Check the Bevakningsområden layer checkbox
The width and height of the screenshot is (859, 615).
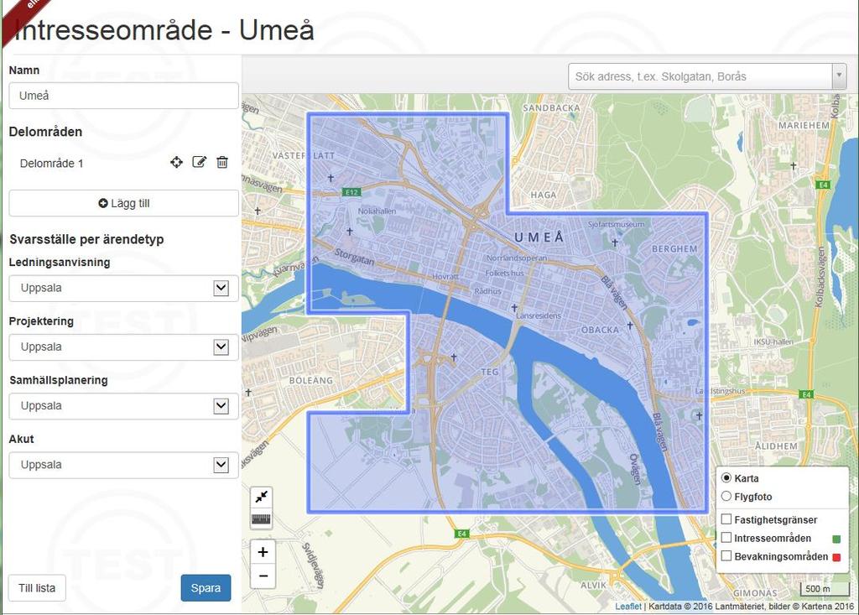pyautogui.click(x=726, y=555)
